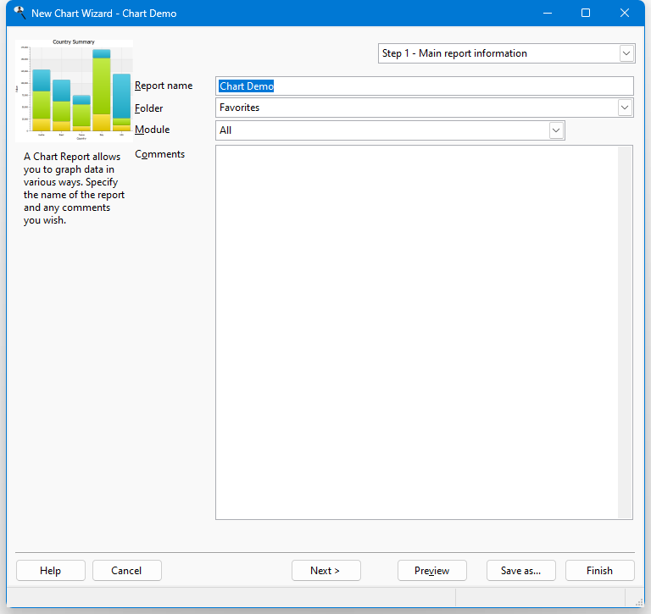The image size is (651, 614).
Task: Click the Comments label
Action: pyautogui.click(x=160, y=154)
